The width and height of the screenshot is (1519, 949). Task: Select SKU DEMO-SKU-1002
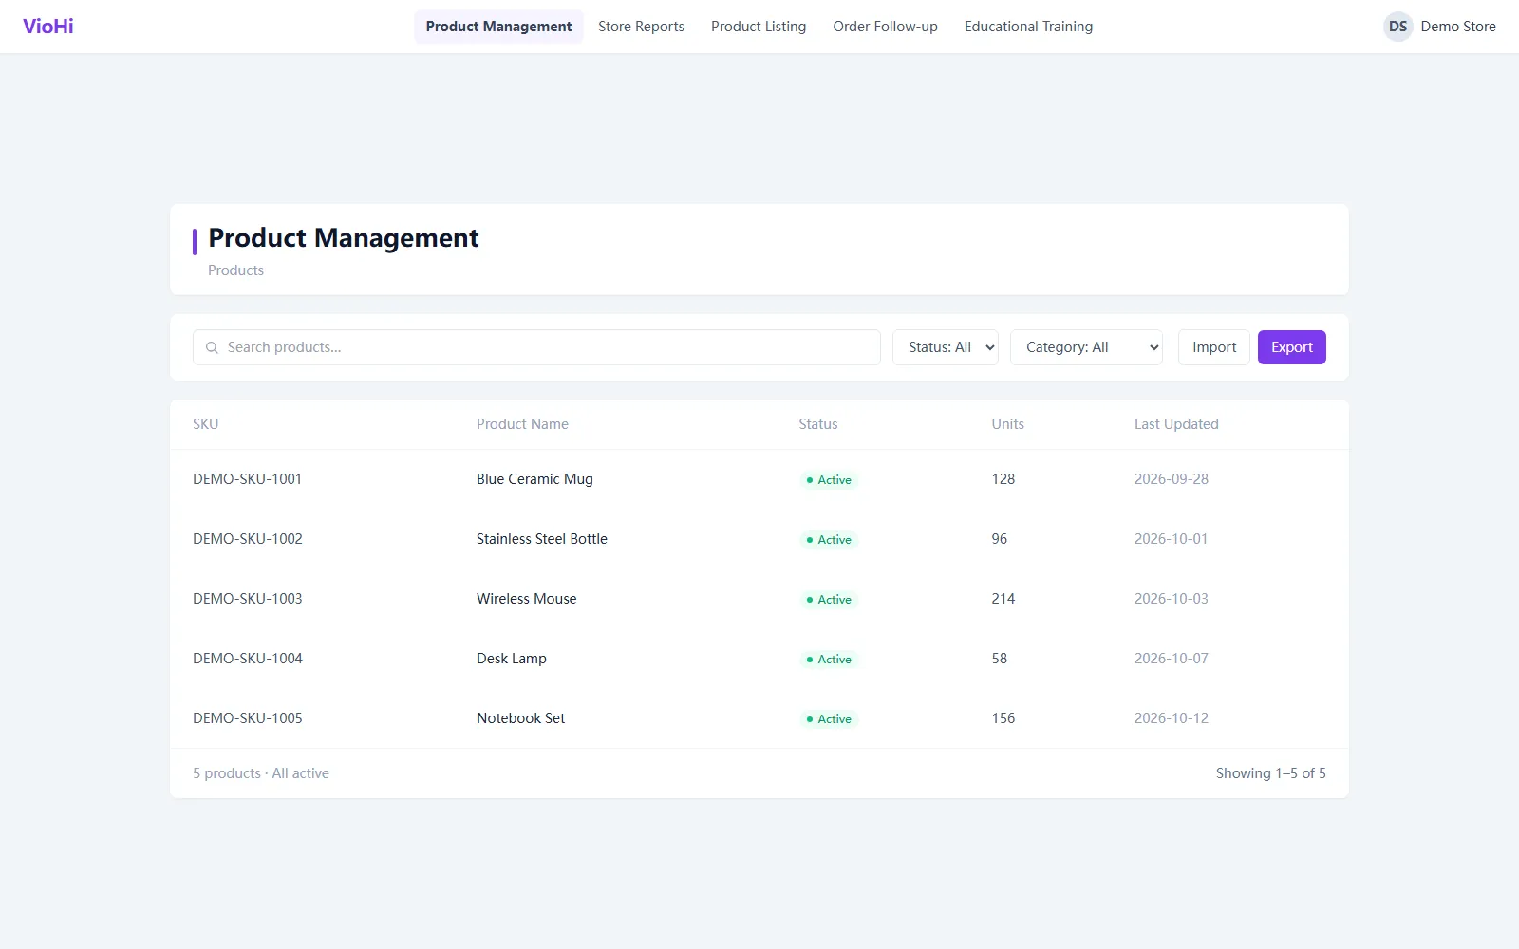(x=248, y=539)
